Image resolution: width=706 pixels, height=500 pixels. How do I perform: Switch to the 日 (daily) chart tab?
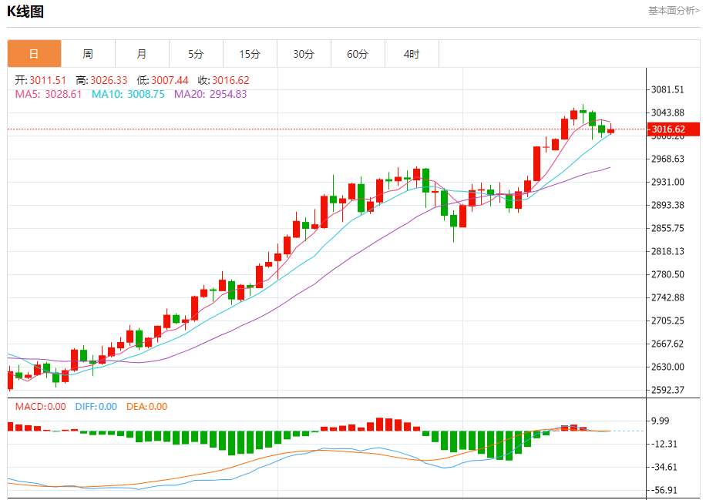(x=34, y=54)
